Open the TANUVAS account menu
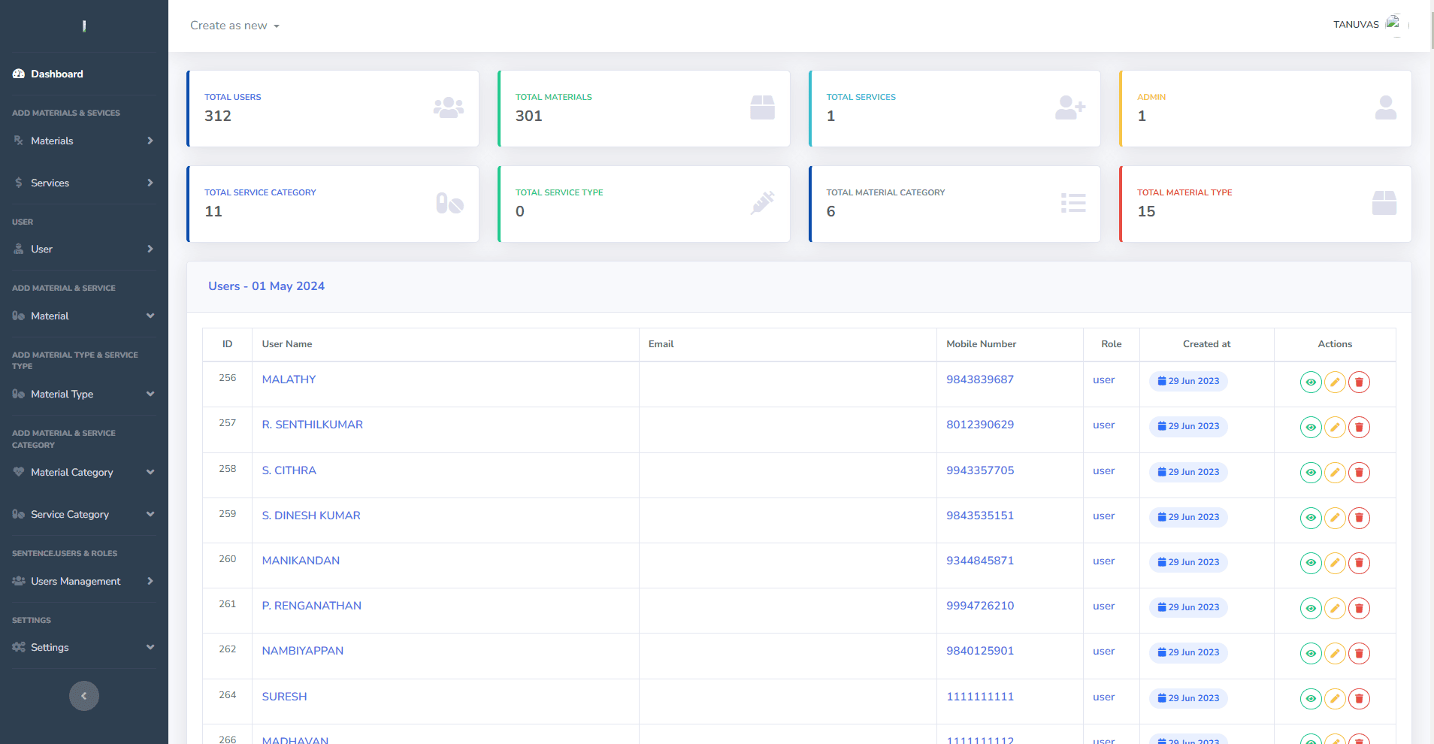 pos(1357,24)
